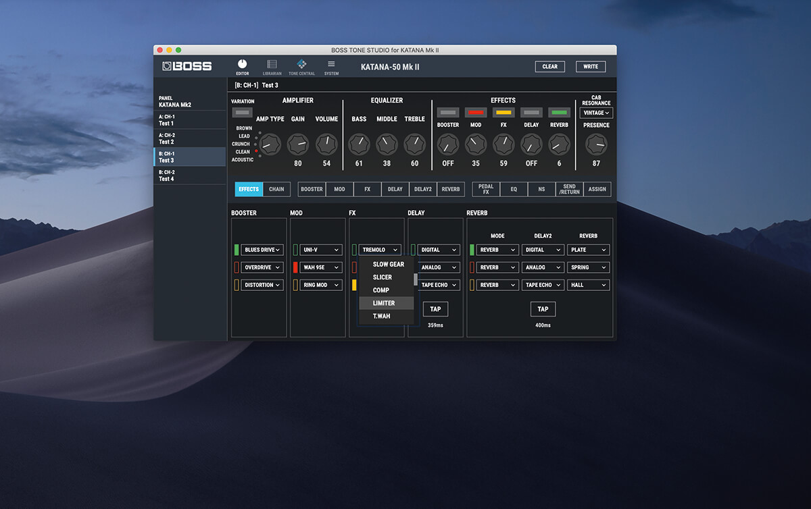The width and height of the screenshot is (811, 509).
Task: Click the Middle knob
Action: click(387, 144)
